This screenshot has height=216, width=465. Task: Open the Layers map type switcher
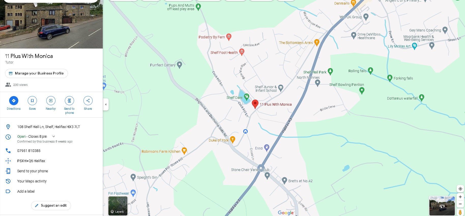click(x=118, y=206)
